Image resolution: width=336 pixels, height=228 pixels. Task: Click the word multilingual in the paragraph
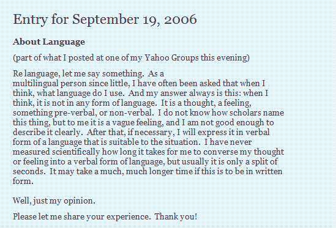[35, 84]
